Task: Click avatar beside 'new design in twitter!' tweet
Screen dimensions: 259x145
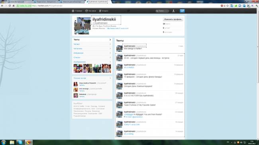Action: (x=119, y=48)
